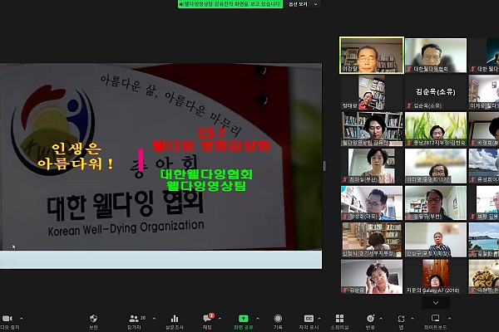Select the 김순옥(소유) name-only tile
Screen dimensions: 499x332
436,92
